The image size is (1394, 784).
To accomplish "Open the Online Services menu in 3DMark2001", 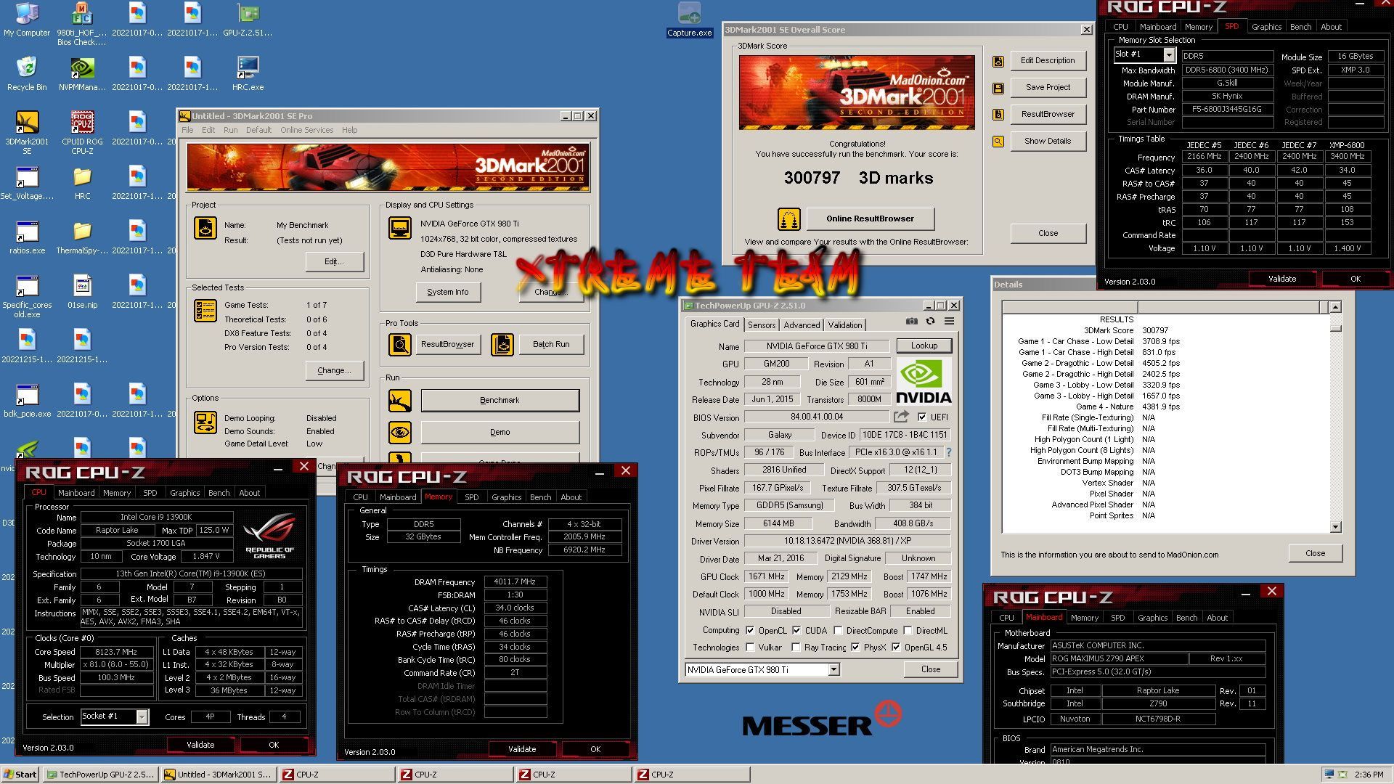I will (x=306, y=131).
